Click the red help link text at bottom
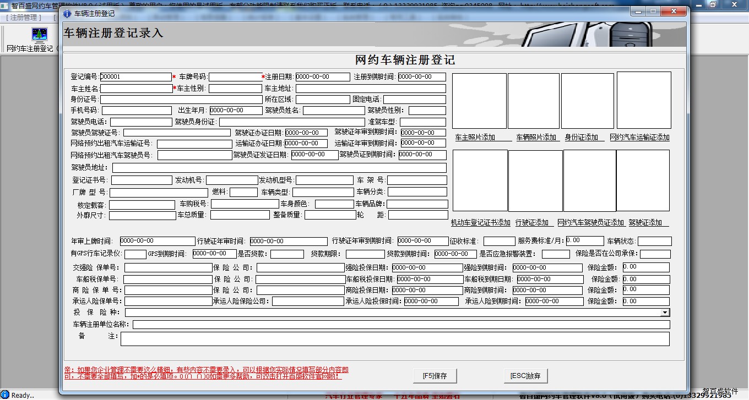The width and height of the screenshot is (749, 400). click(207, 372)
